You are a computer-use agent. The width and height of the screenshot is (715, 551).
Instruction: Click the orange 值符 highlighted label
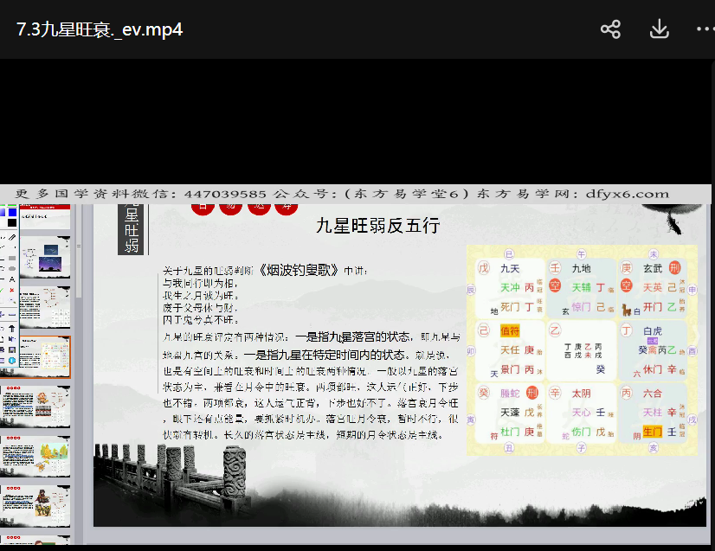pyautogui.click(x=510, y=330)
